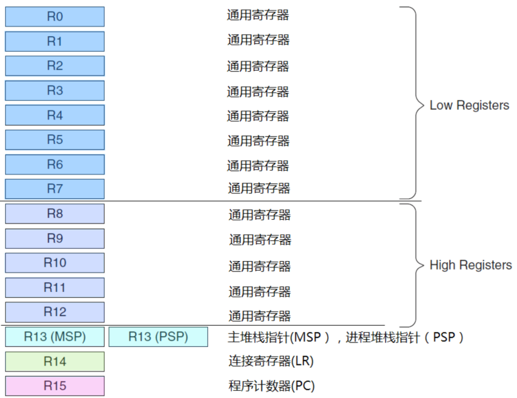Screen dimensions: 517x398
Task: Click 通用寄存器 text beside R2
Action: pos(258,67)
